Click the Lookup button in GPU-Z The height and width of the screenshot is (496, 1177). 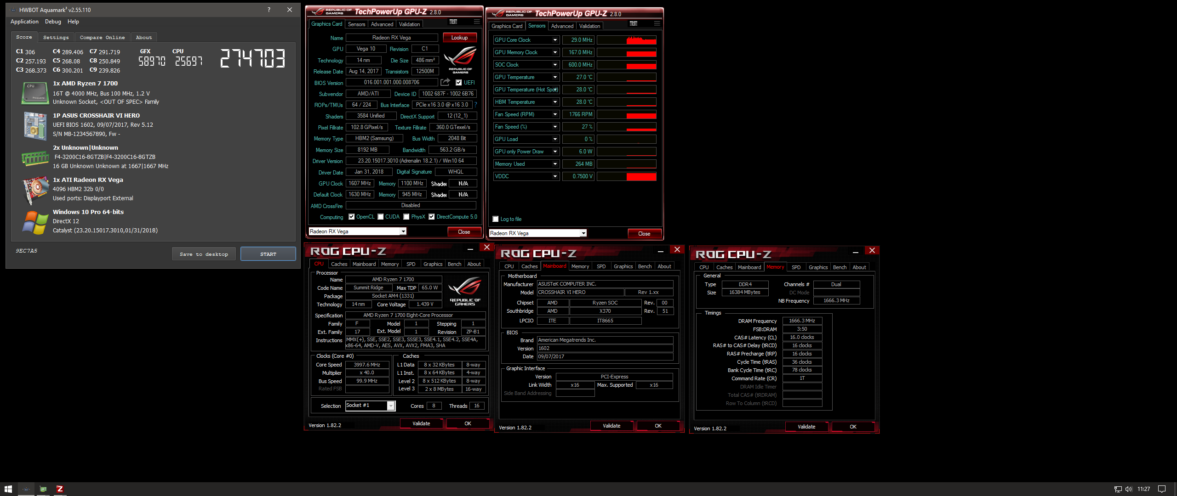point(459,38)
